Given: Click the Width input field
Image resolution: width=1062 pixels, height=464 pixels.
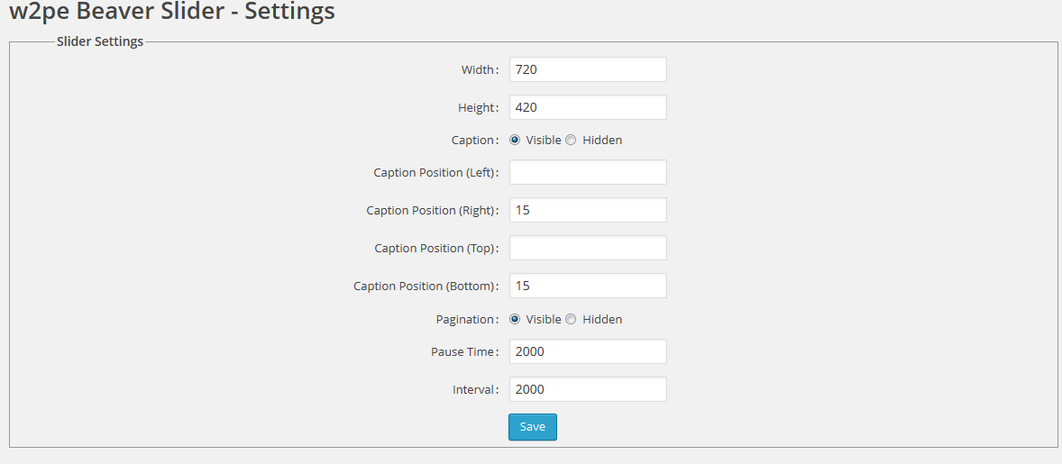Looking at the screenshot, I should 588,70.
